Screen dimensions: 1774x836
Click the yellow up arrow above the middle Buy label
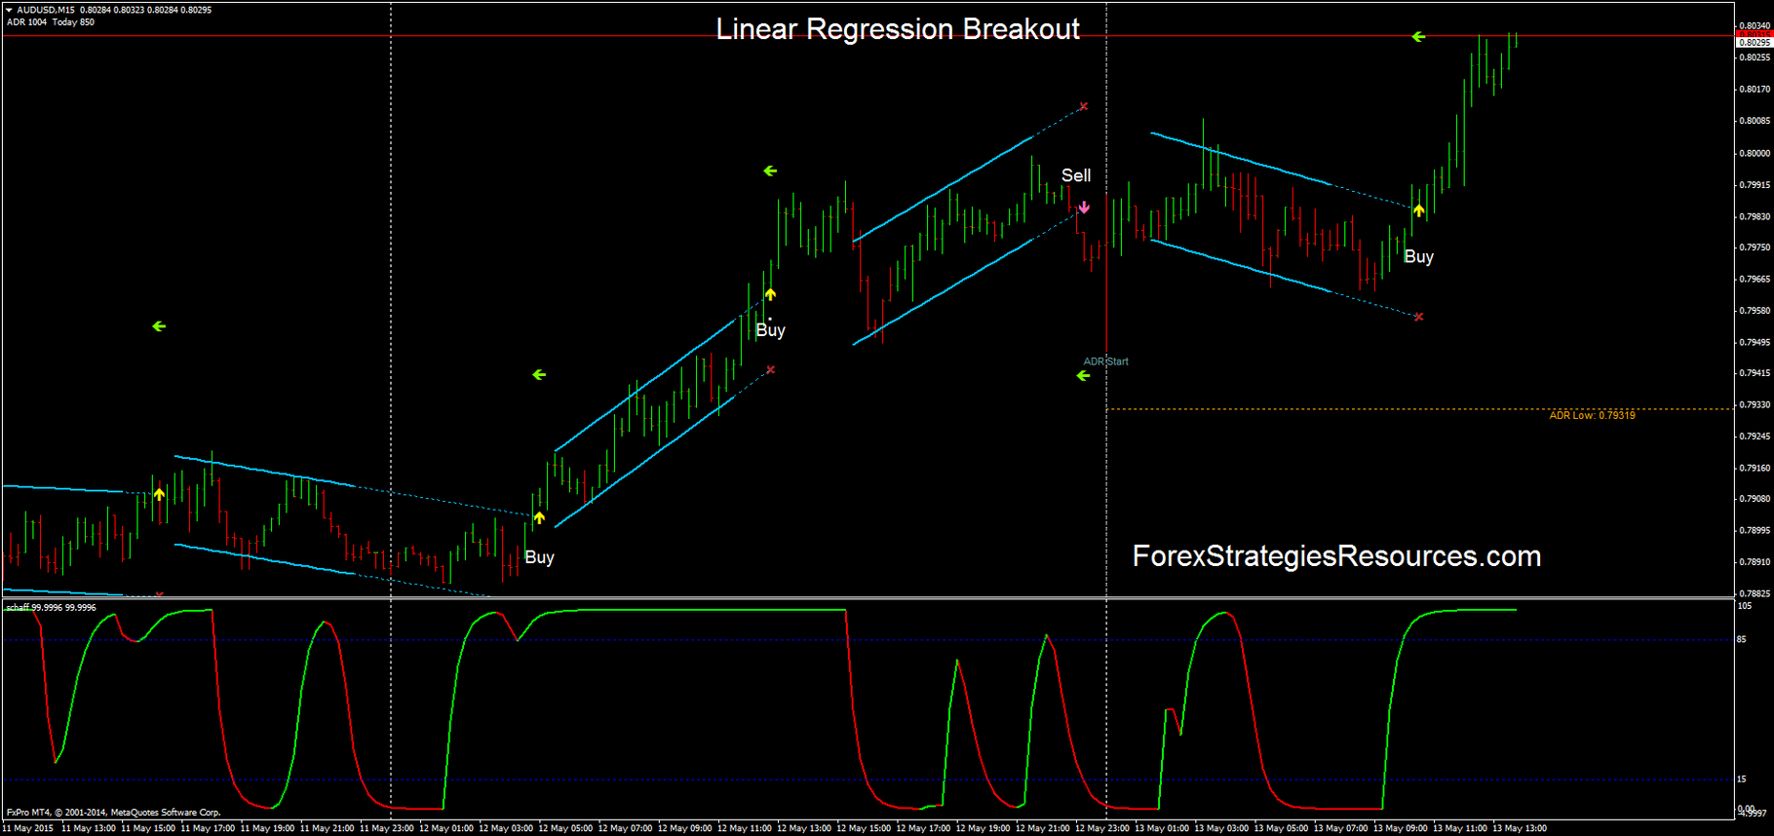pyautogui.click(x=770, y=294)
